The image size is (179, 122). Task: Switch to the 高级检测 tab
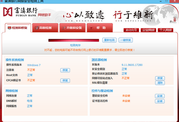tap(45, 28)
